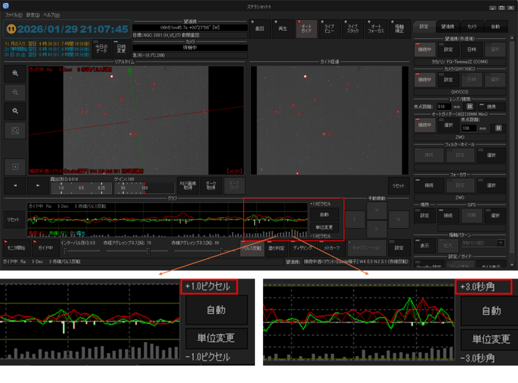Click the REF画像取得 button
This screenshot has width=518, height=383.
[x=188, y=186]
